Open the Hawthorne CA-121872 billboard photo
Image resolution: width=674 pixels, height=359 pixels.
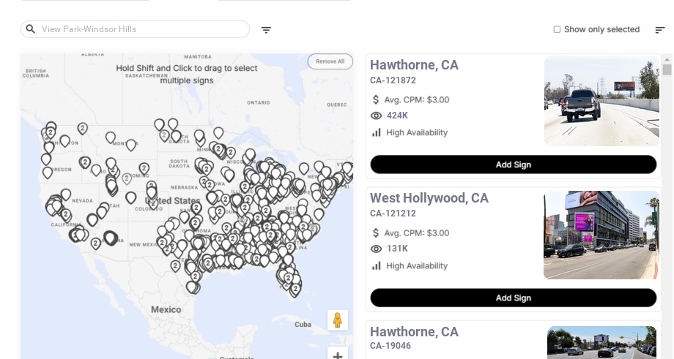(601, 102)
